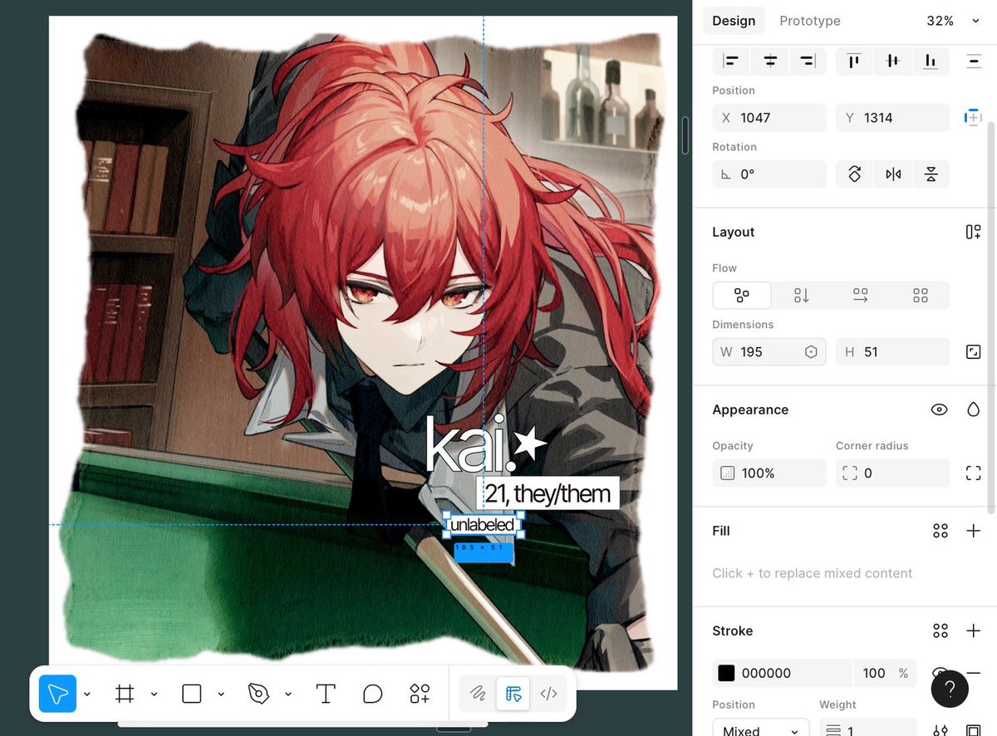Open the distribute spacing options icon

click(974, 61)
